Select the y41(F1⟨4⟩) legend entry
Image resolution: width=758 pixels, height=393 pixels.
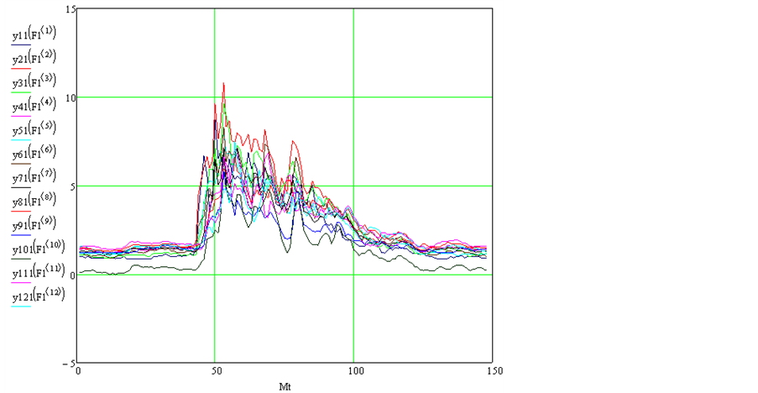[x=33, y=107]
